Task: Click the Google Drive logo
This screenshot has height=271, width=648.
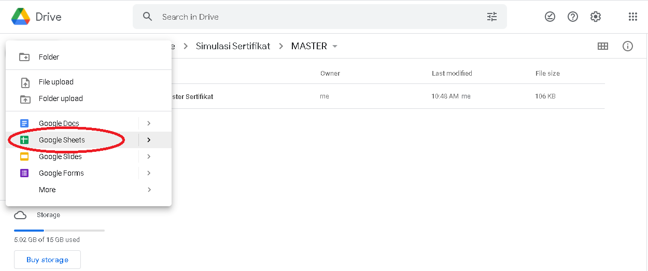Action: (x=21, y=17)
